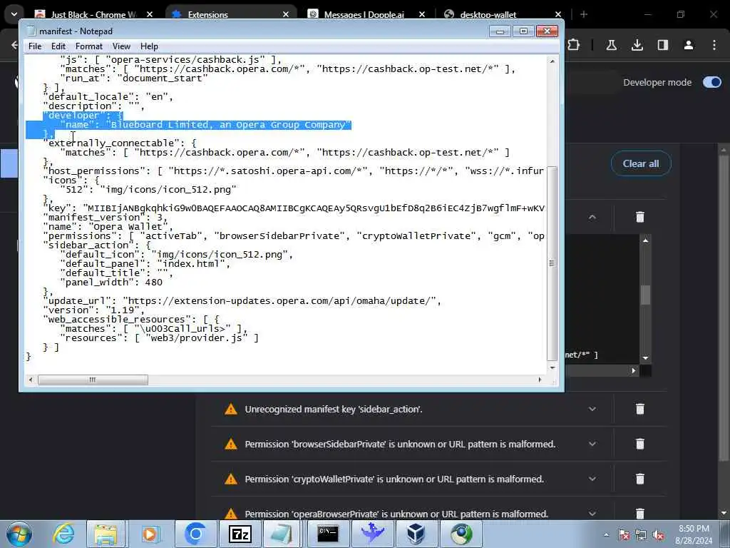
Task: Open 7-Zip from taskbar
Action: coord(240,534)
